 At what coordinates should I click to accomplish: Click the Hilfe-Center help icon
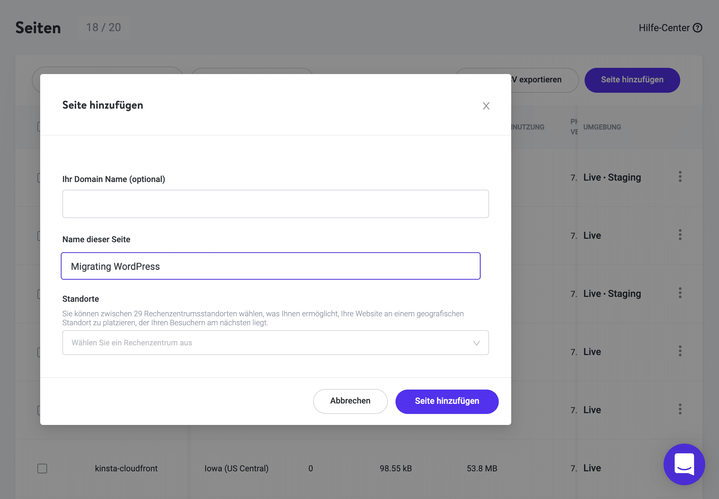point(698,28)
